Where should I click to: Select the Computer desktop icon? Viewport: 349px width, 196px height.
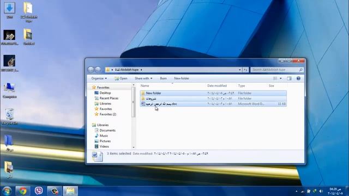[x=9, y=90]
